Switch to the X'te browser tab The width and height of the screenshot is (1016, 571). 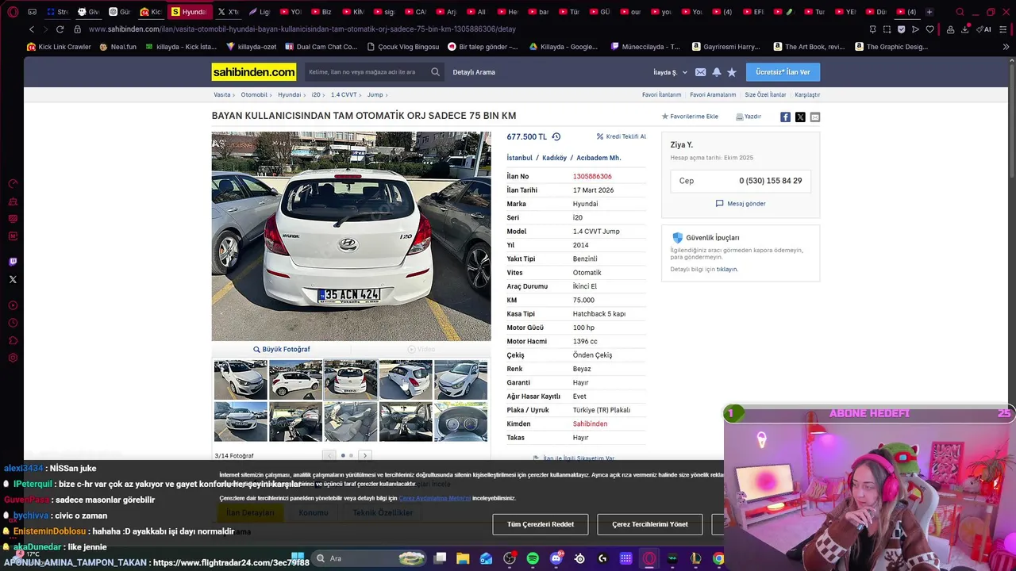pyautogui.click(x=227, y=12)
